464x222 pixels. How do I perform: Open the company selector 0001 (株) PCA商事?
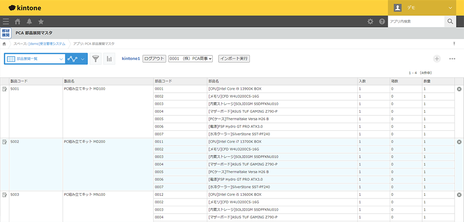(x=190, y=58)
